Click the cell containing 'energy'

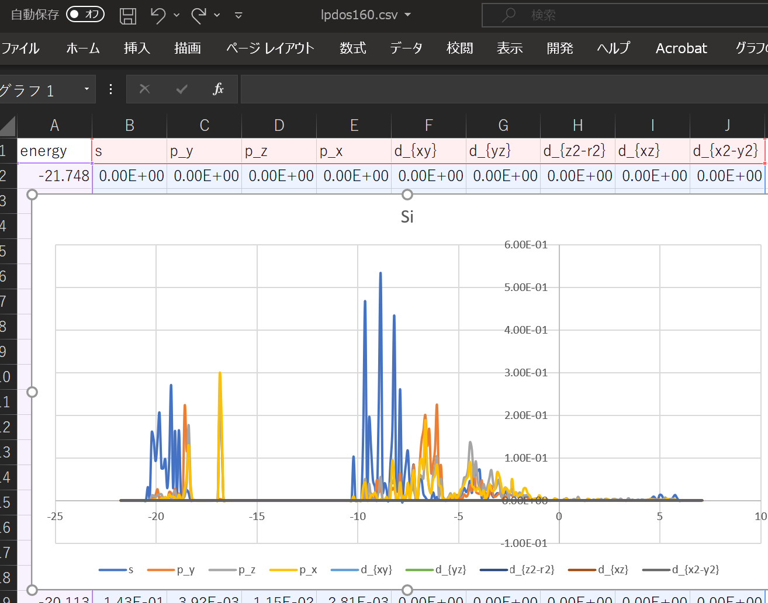tap(54, 151)
